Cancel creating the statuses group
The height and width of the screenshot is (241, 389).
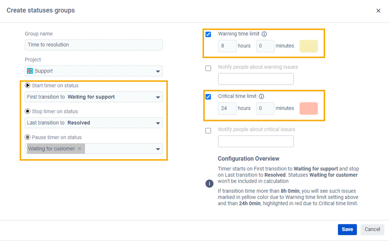point(372,229)
